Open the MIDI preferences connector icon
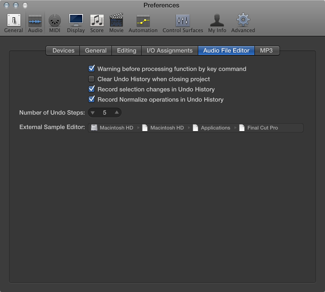 click(x=55, y=20)
